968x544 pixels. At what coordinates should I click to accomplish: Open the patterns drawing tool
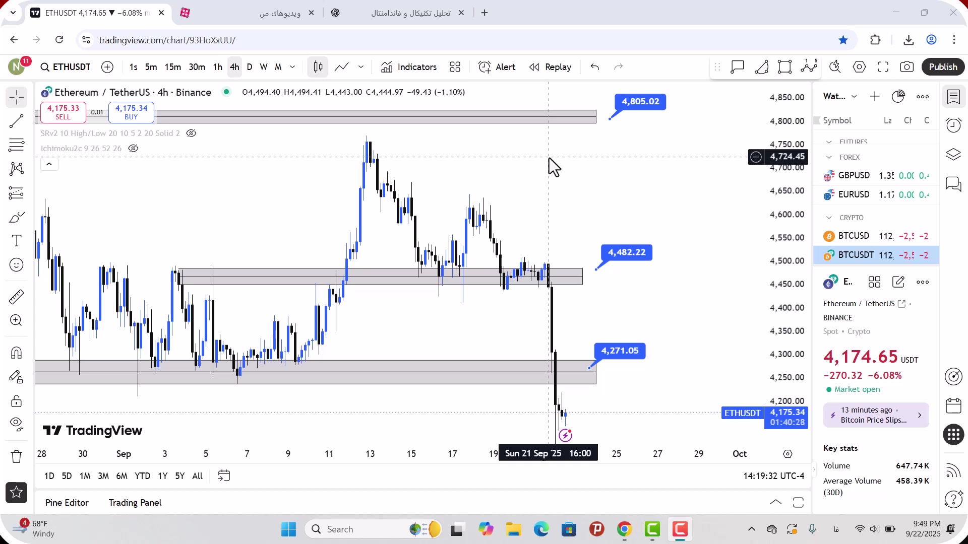17,169
